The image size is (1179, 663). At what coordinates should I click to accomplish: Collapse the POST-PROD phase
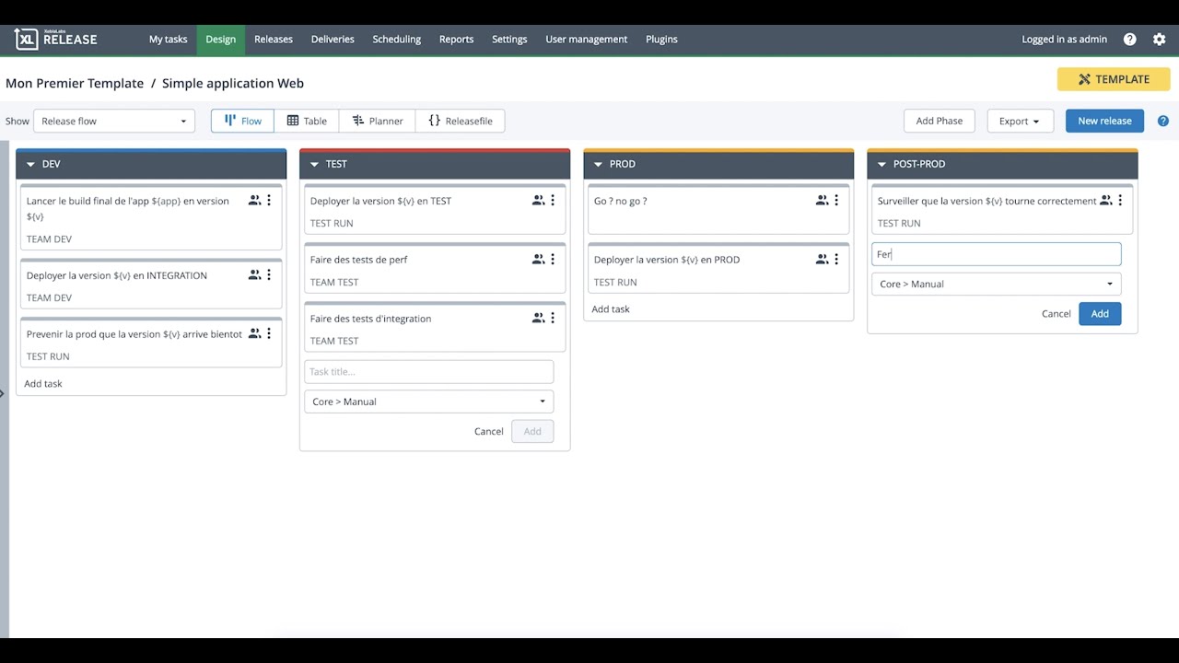881,164
